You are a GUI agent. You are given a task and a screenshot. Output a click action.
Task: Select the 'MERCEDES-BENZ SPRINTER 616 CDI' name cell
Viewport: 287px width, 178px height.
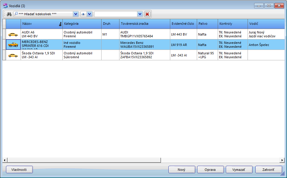click(x=42, y=45)
